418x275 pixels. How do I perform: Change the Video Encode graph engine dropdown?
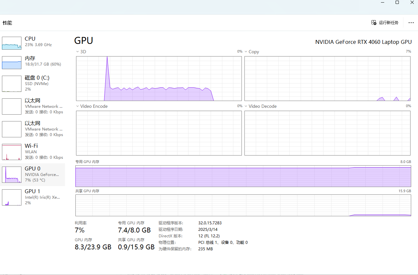[x=77, y=106]
